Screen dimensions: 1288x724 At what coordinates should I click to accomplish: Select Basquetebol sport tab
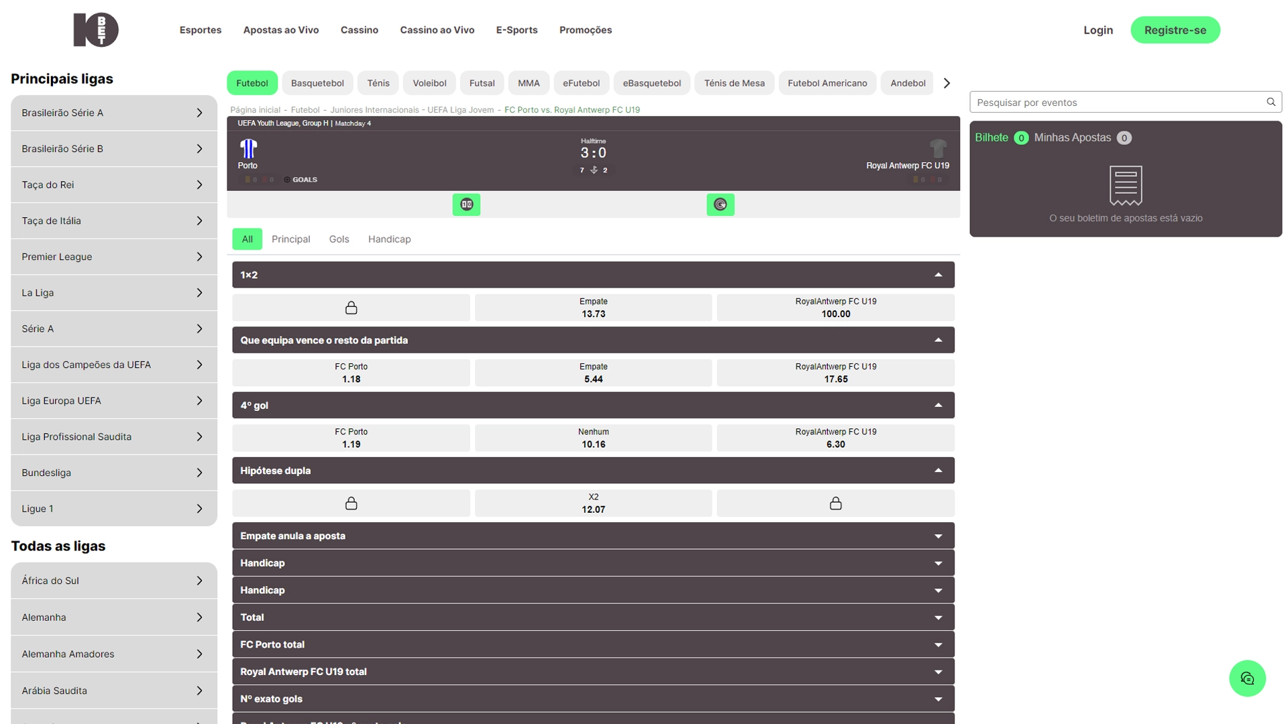click(x=317, y=83)
